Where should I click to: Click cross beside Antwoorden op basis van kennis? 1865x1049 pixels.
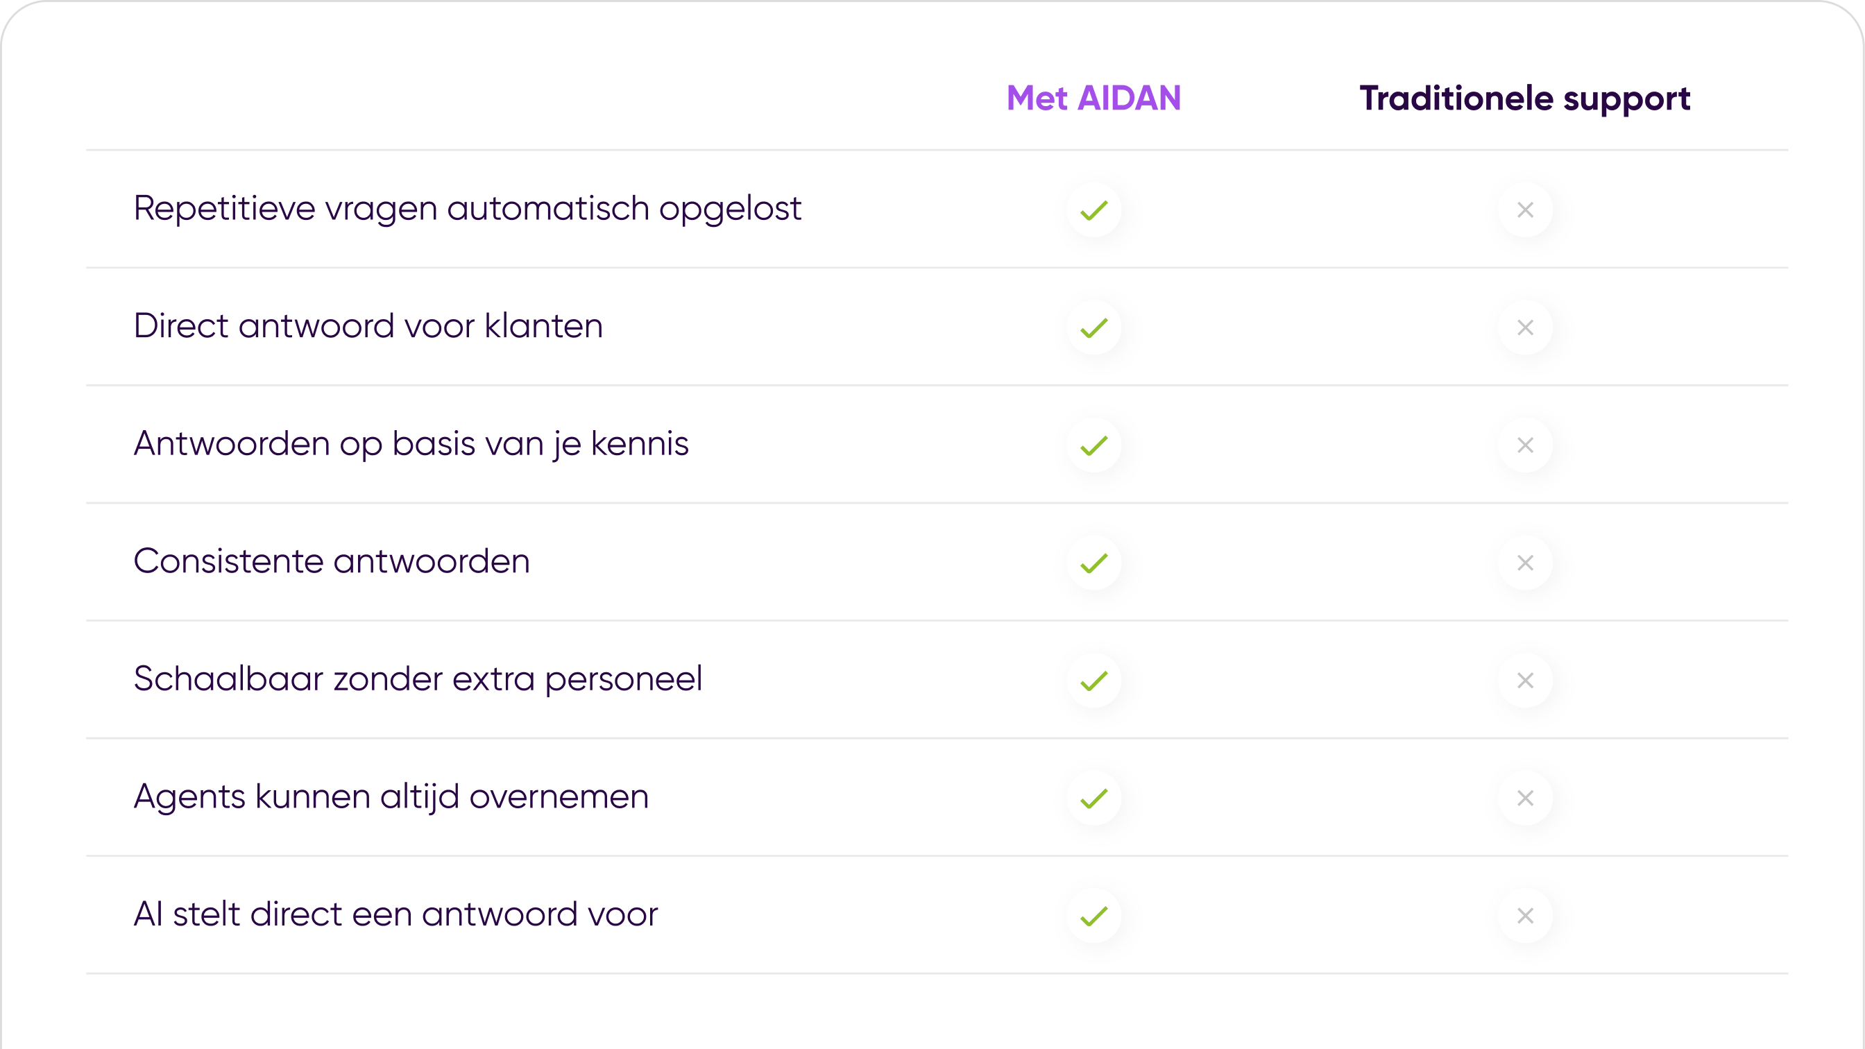1526,445
